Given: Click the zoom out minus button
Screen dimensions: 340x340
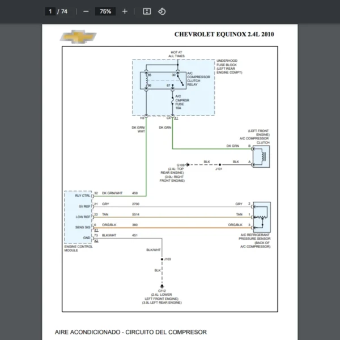Looking at the screenshot, I should [x=86, y=11].
